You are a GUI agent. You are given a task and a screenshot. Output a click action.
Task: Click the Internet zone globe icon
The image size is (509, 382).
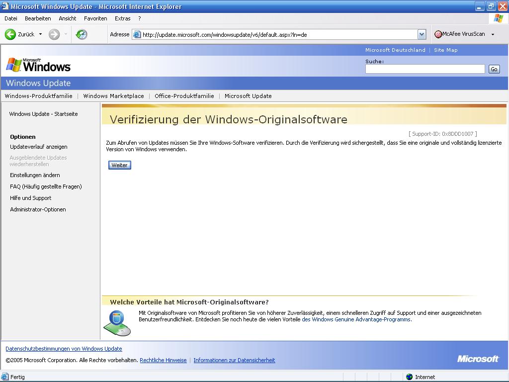tap(410, 377)
